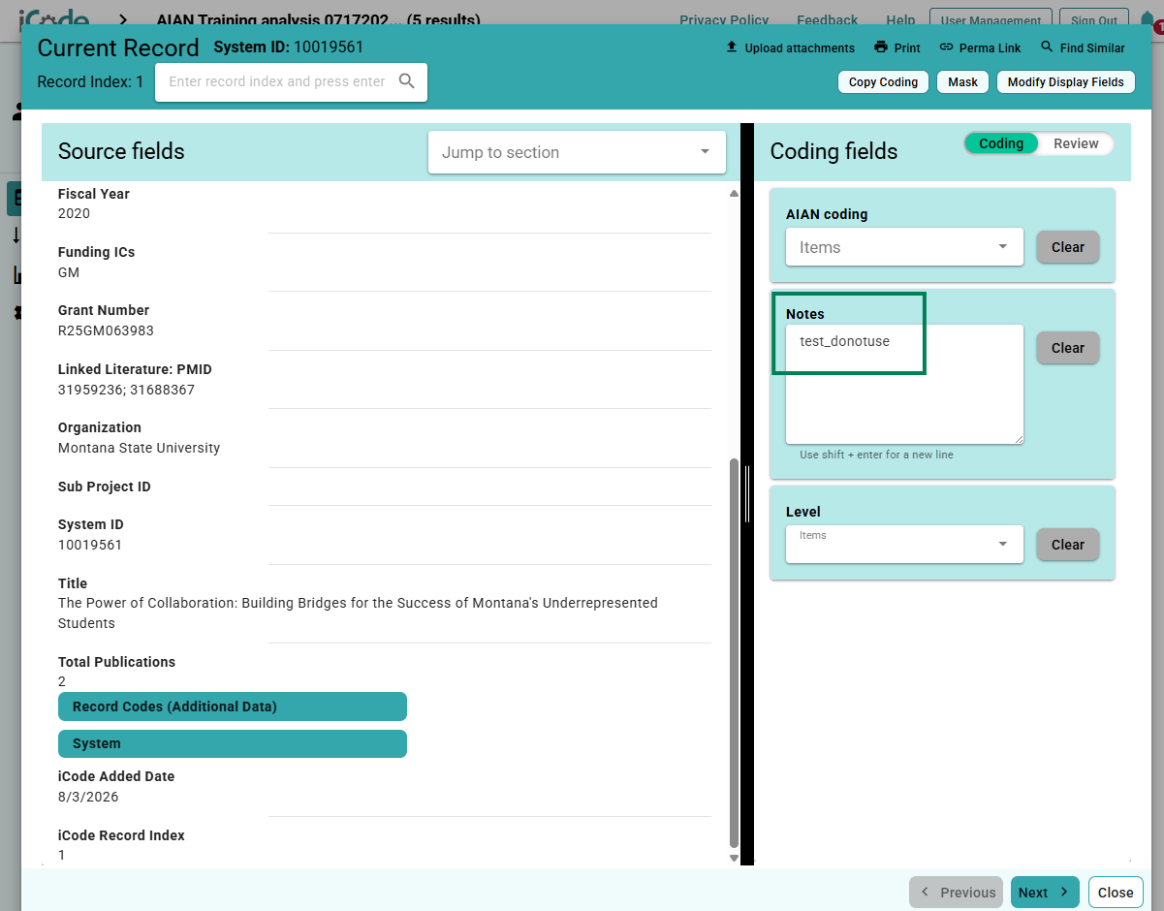Expand the System section
The width and height of the screenshot is (1164, 911).
click(x=233, y=743)
